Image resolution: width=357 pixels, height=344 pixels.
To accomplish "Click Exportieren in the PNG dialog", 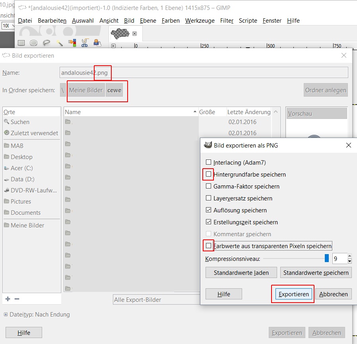I will tap(293, 294).
